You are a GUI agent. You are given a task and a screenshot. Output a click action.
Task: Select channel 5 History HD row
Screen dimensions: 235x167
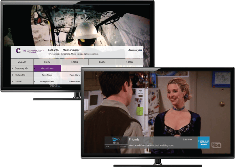tap(22, 75)
